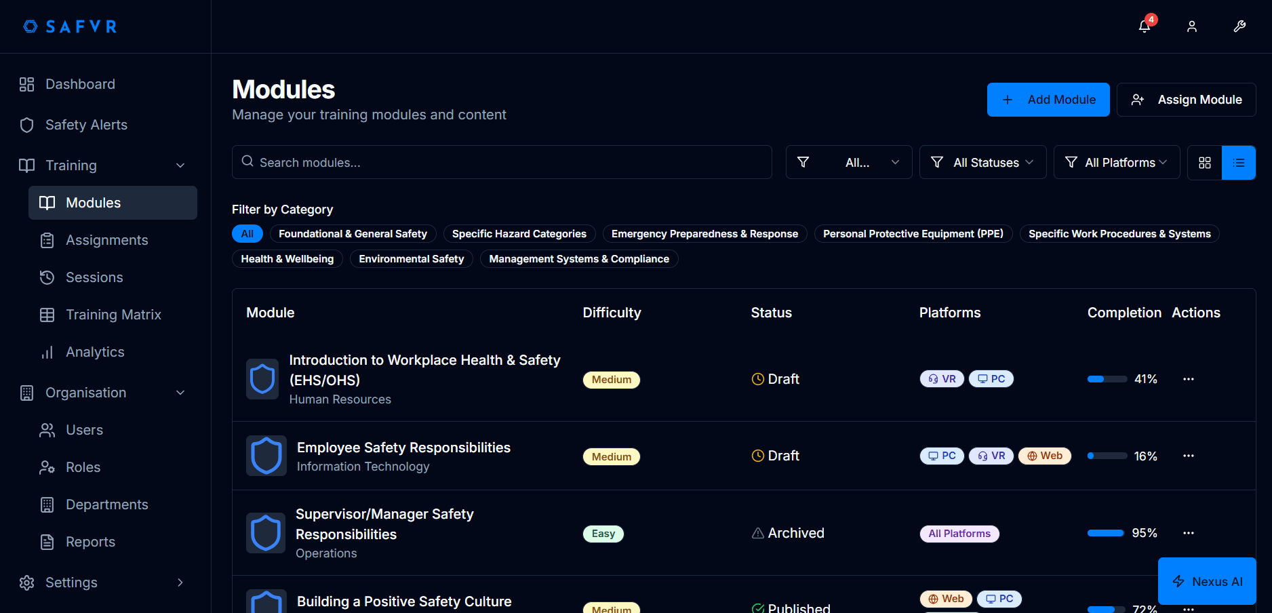This screenshot has height=613, width=1272.
Task: Click the Difficulty column header
Action: click(612, 313)
